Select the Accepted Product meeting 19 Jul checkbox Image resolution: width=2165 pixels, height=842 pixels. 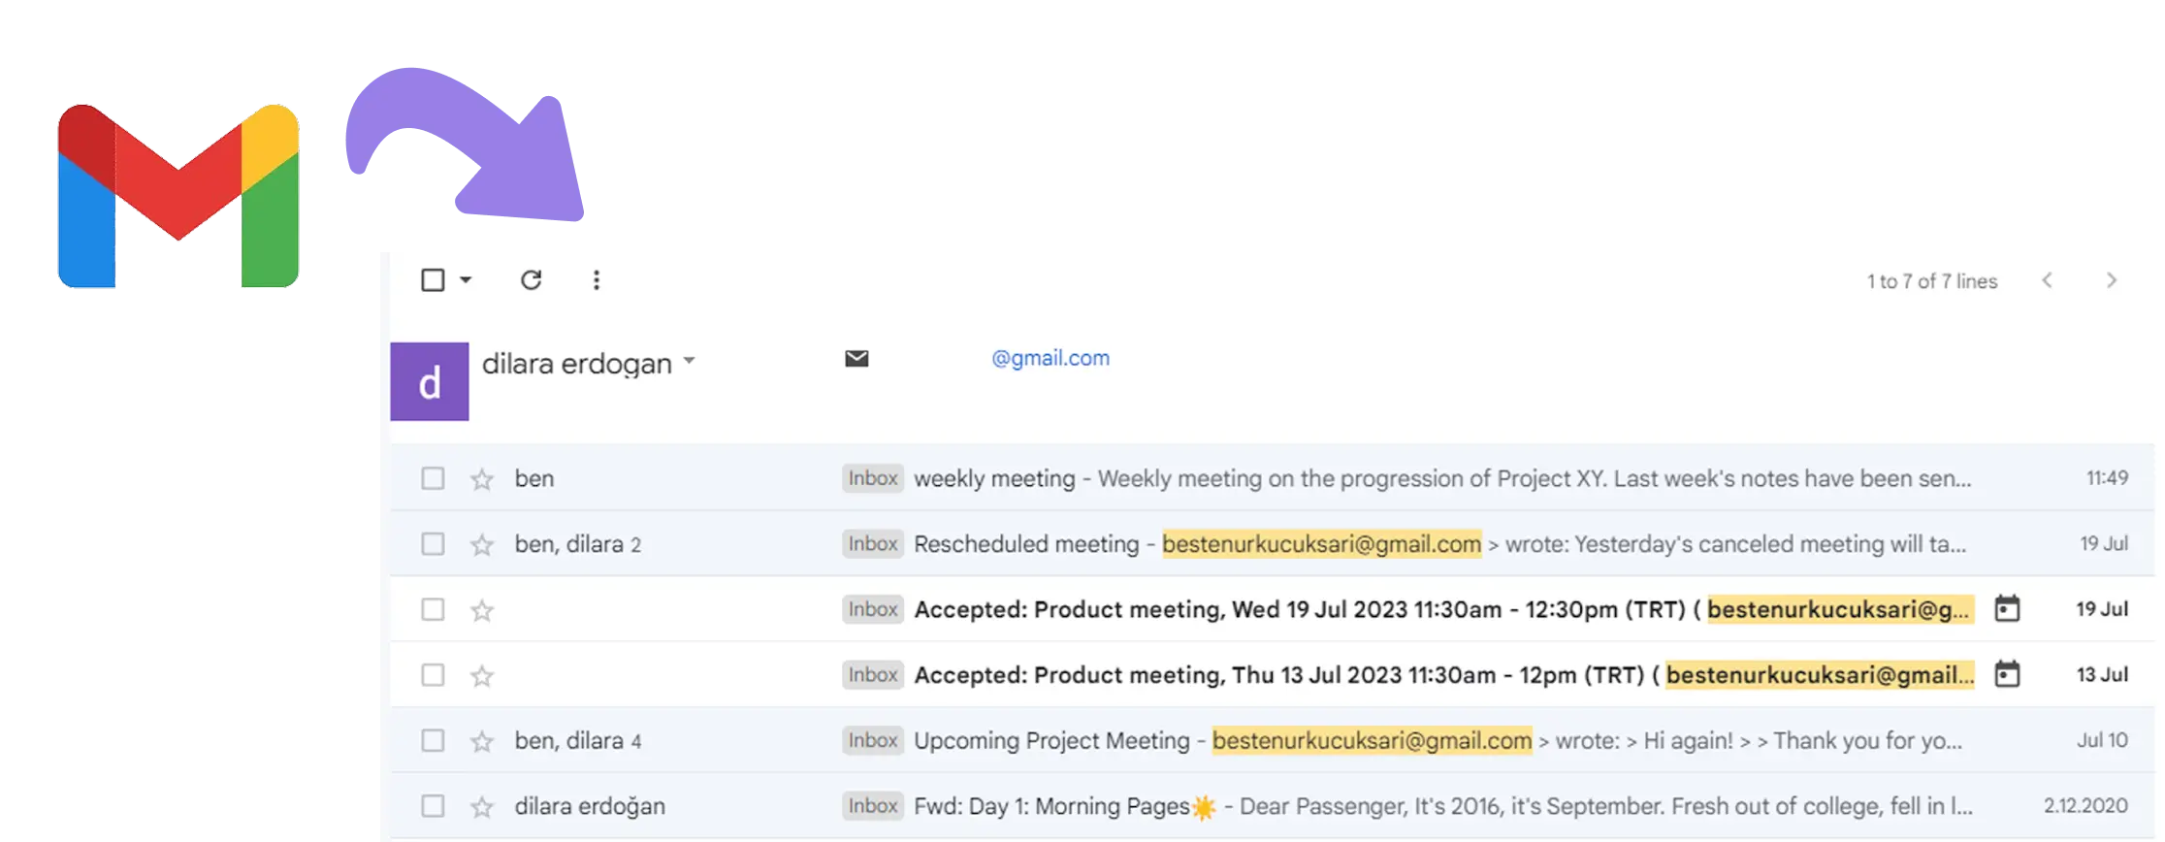click(433, 609)
